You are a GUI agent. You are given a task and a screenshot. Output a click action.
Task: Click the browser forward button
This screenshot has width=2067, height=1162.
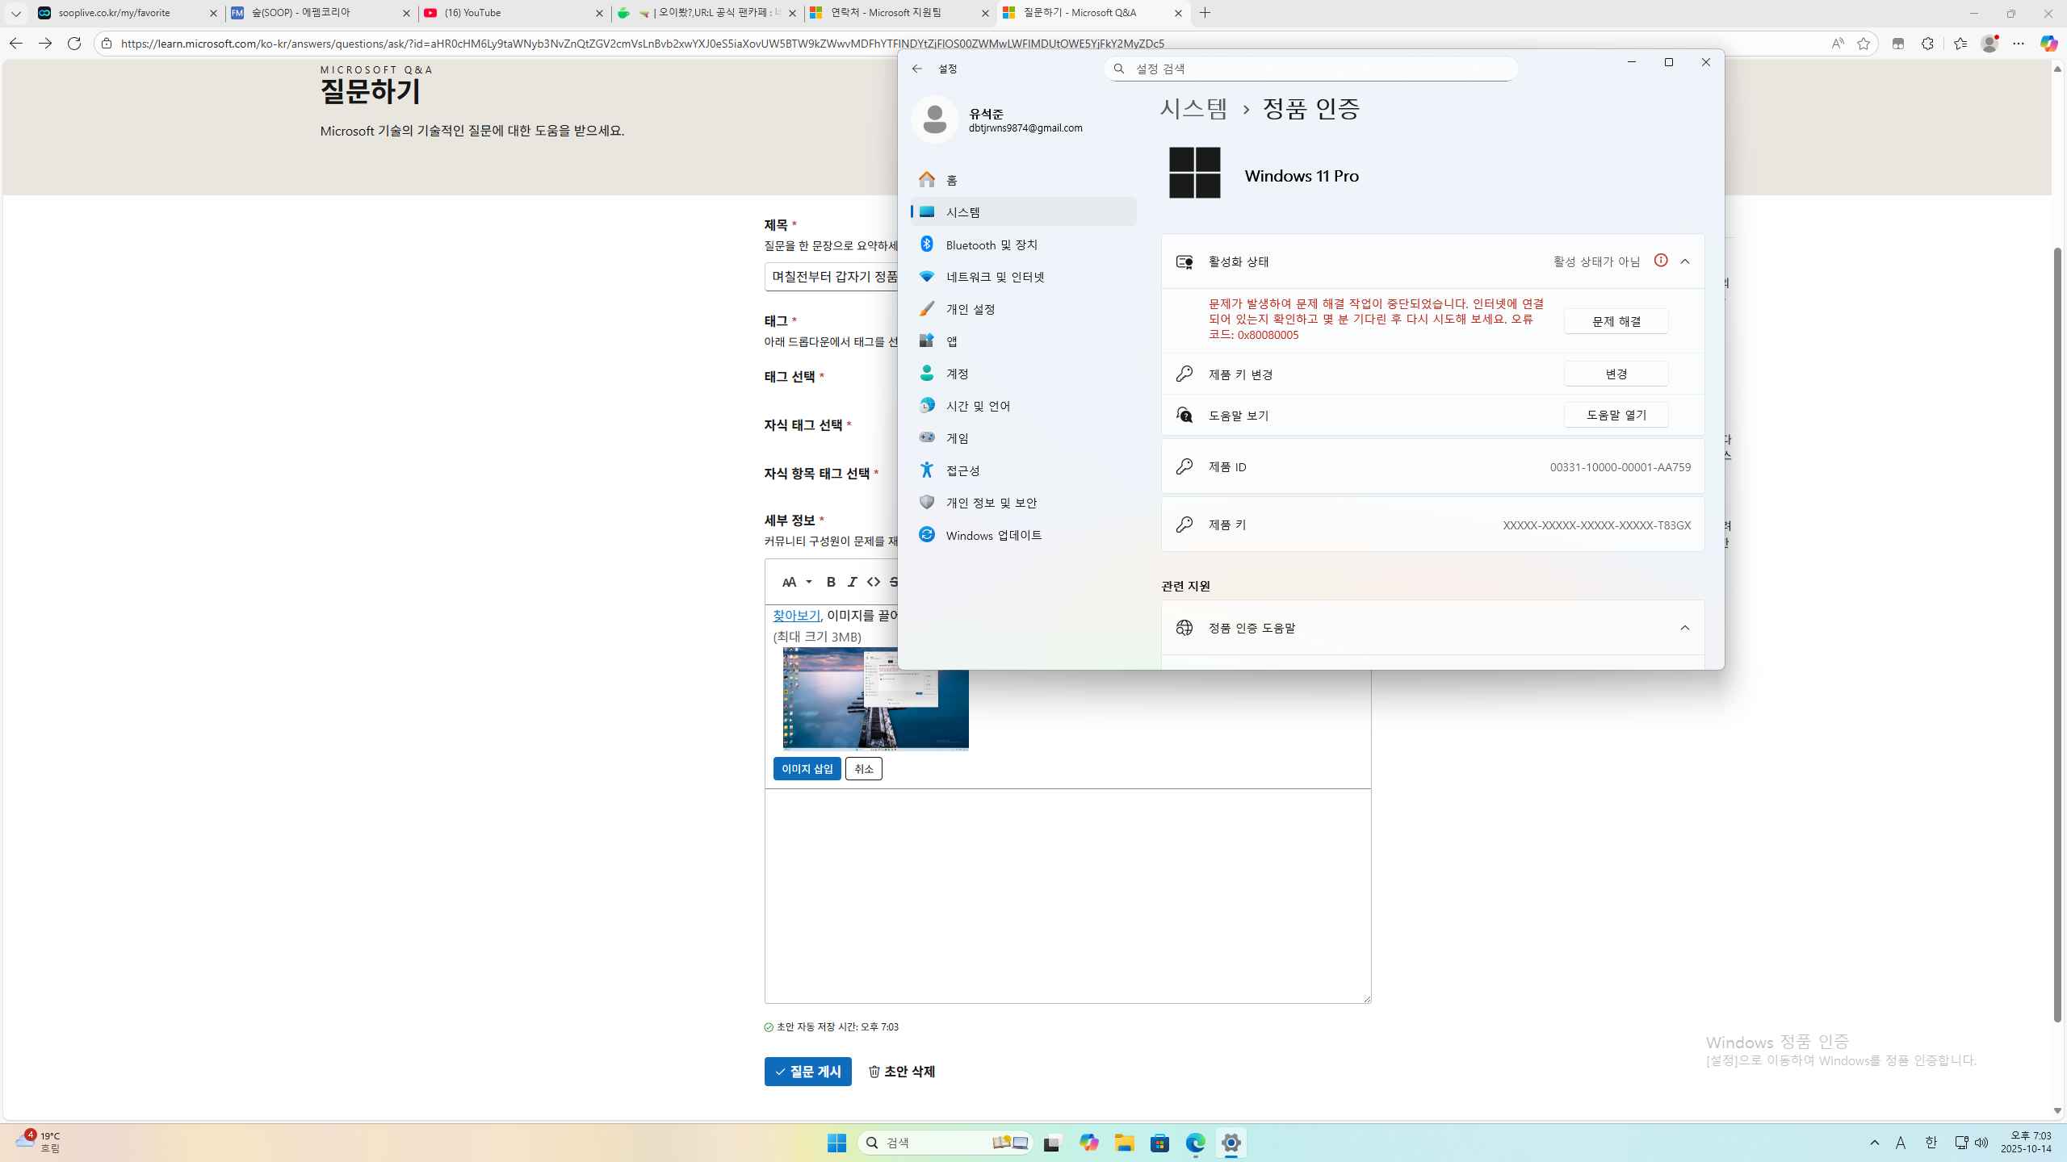click(x=45, y=44)
